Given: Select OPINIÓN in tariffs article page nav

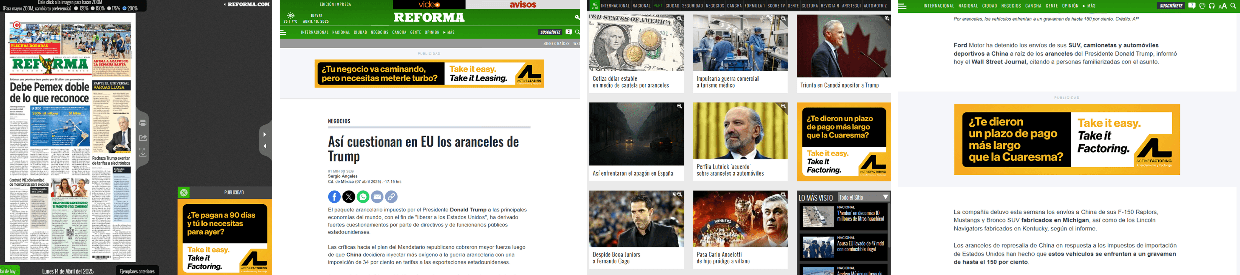Looking at the screenshot, I should (x=432, y=32).
